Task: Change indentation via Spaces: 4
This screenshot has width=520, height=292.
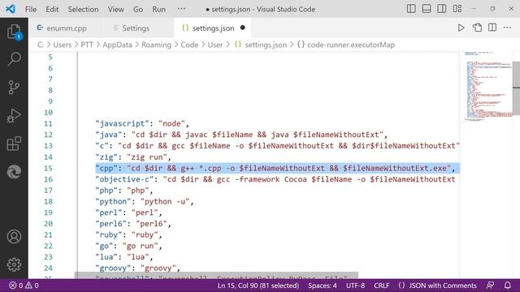Action: [x=323, y=286]
